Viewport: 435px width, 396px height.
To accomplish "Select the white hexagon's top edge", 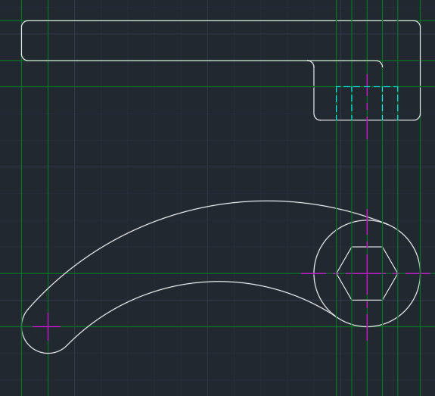I will [x=367, y=247].
